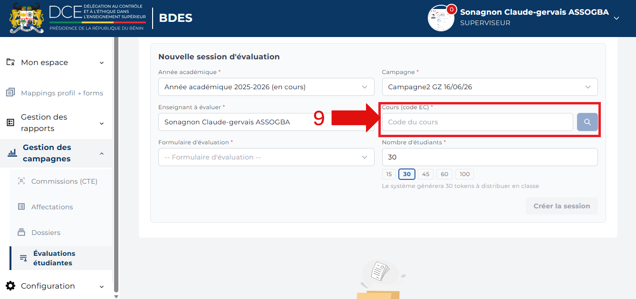Click the Benin coat of arms logo
636x299 pixels.
tap(27, 18)
